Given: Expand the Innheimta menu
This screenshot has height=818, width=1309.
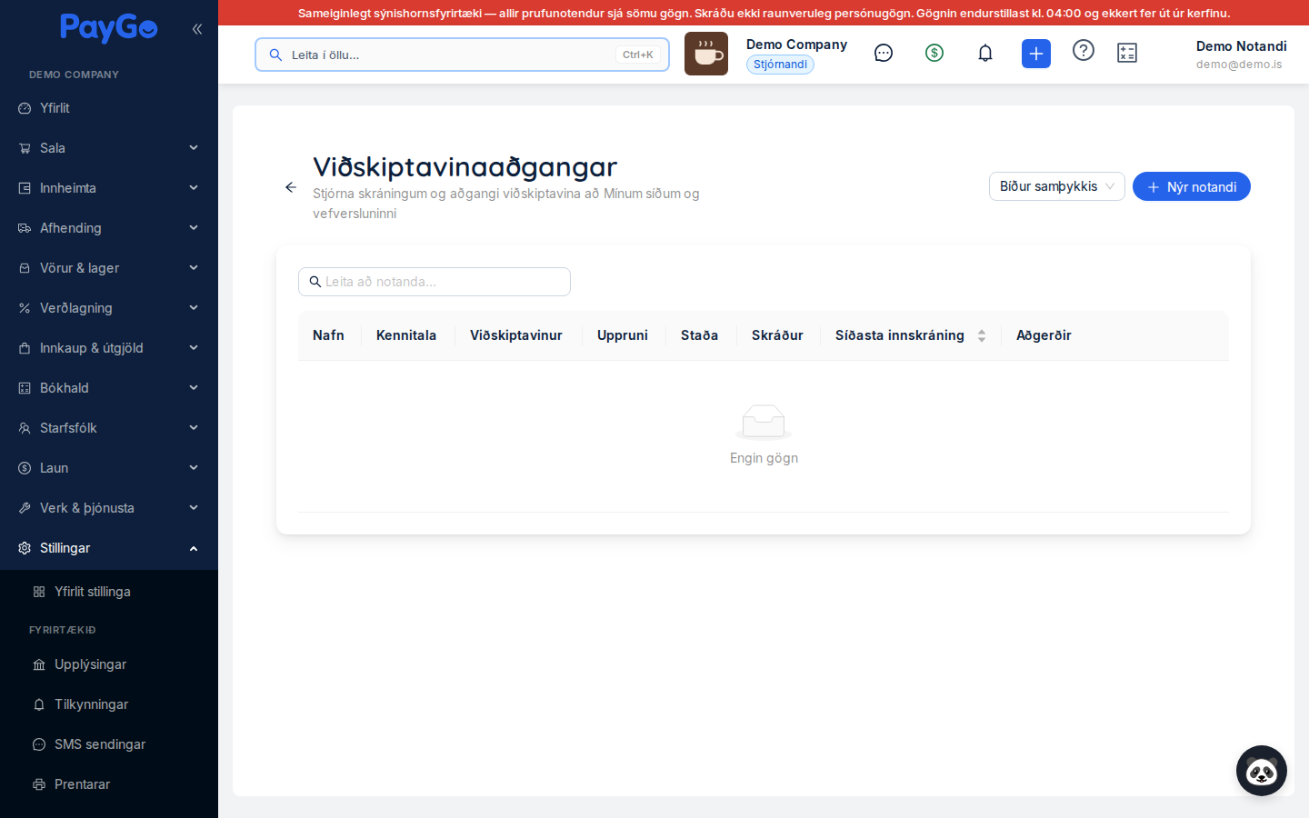Looking at the screenshot, I should tap(109, 188).
